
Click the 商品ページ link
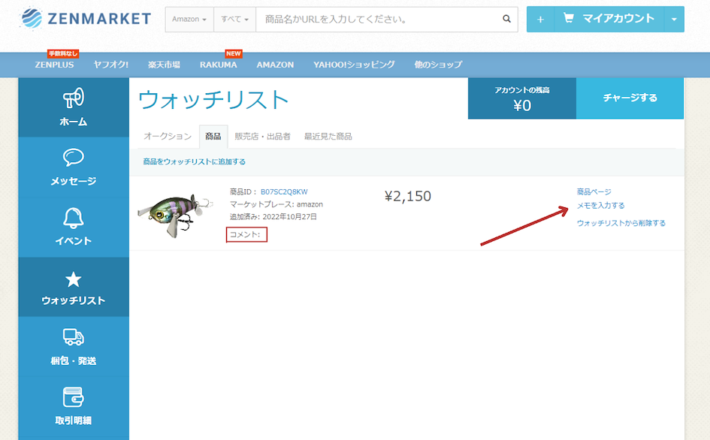click(594, 192)
